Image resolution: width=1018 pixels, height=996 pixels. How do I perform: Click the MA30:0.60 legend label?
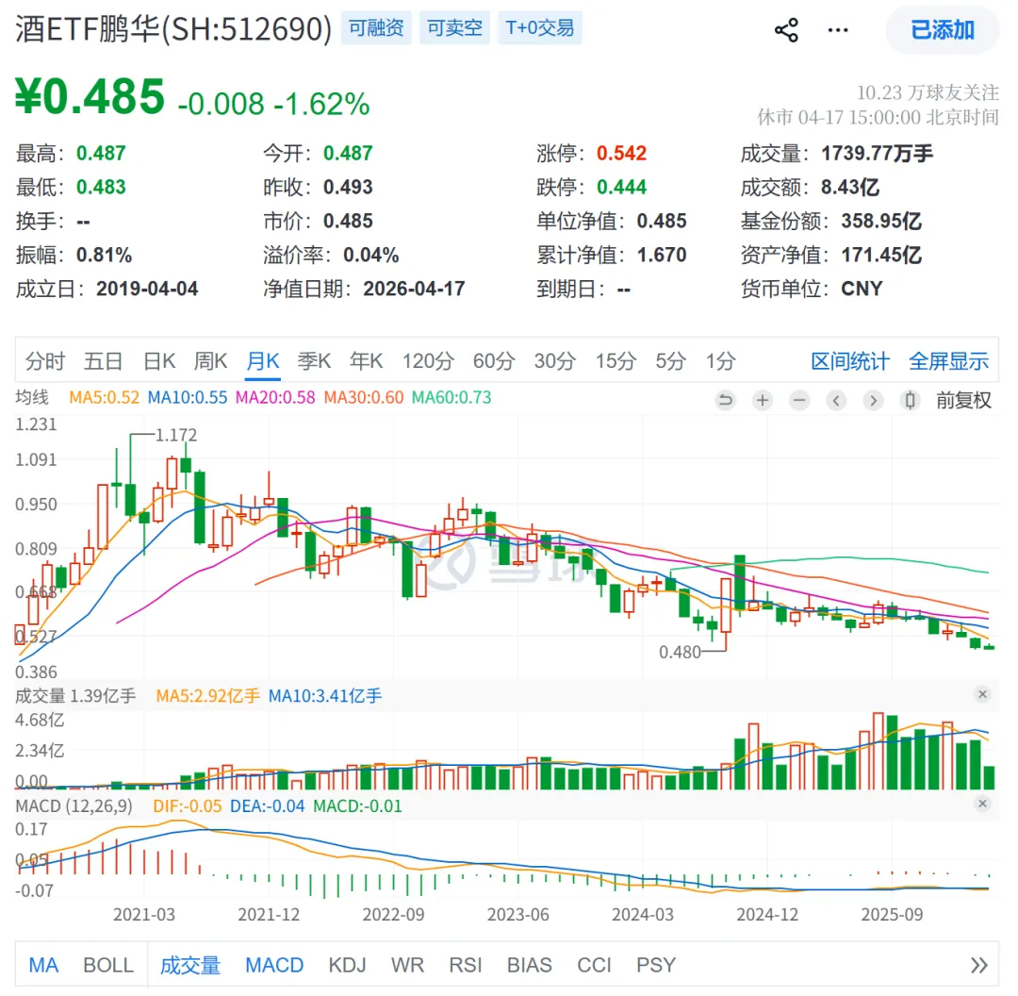click(364, 397)
